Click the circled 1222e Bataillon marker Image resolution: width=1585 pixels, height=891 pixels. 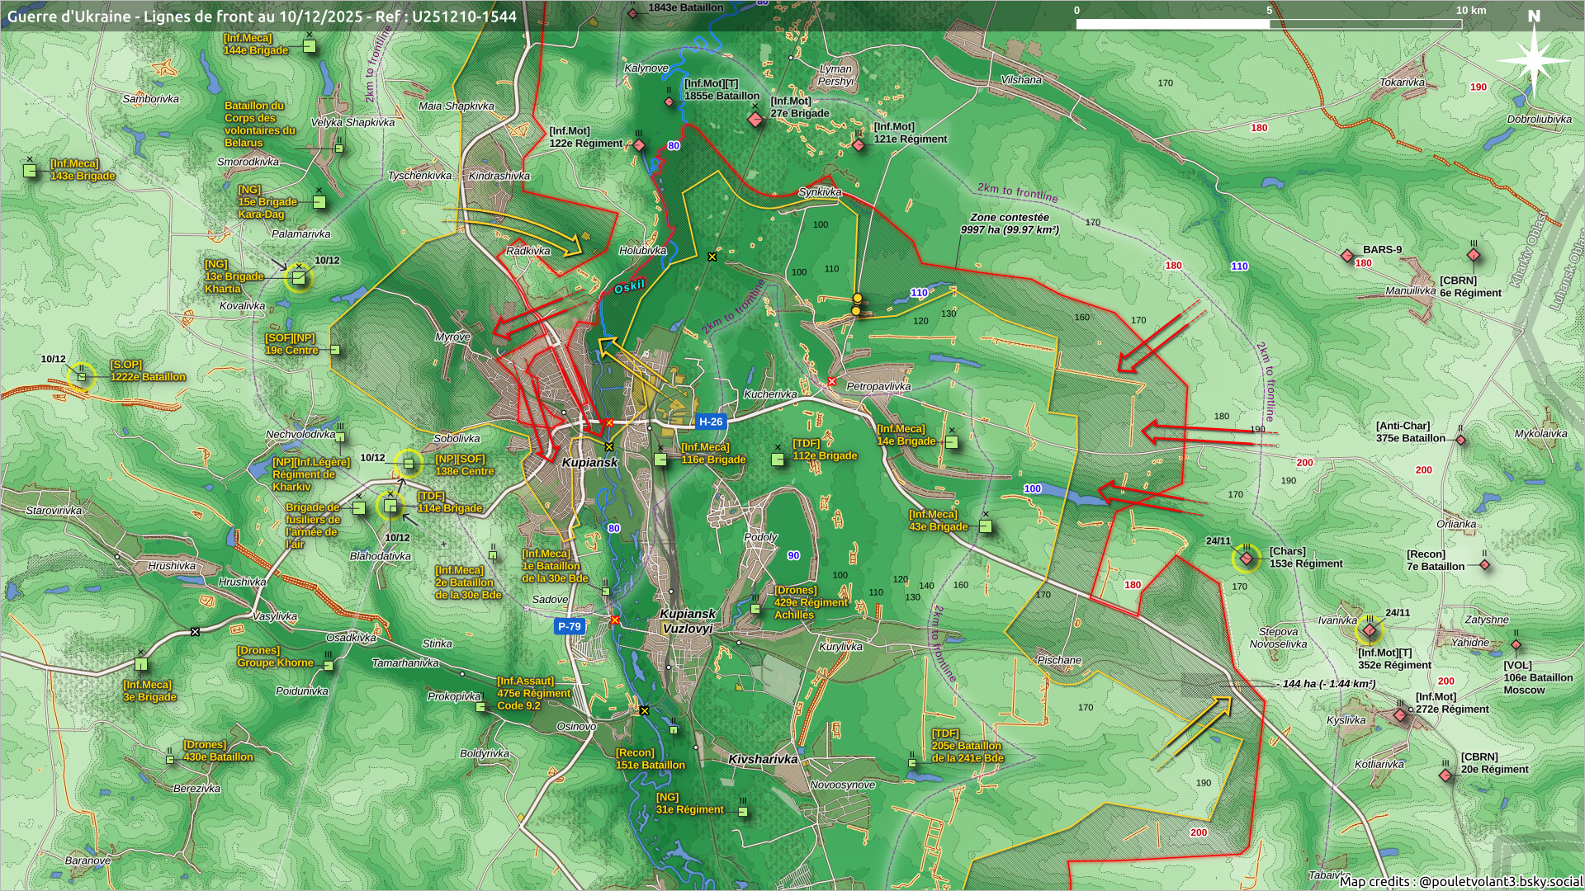81,377
